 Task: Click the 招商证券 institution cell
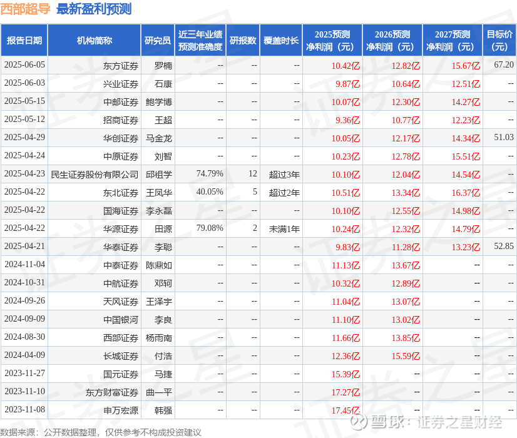point(120,120)
